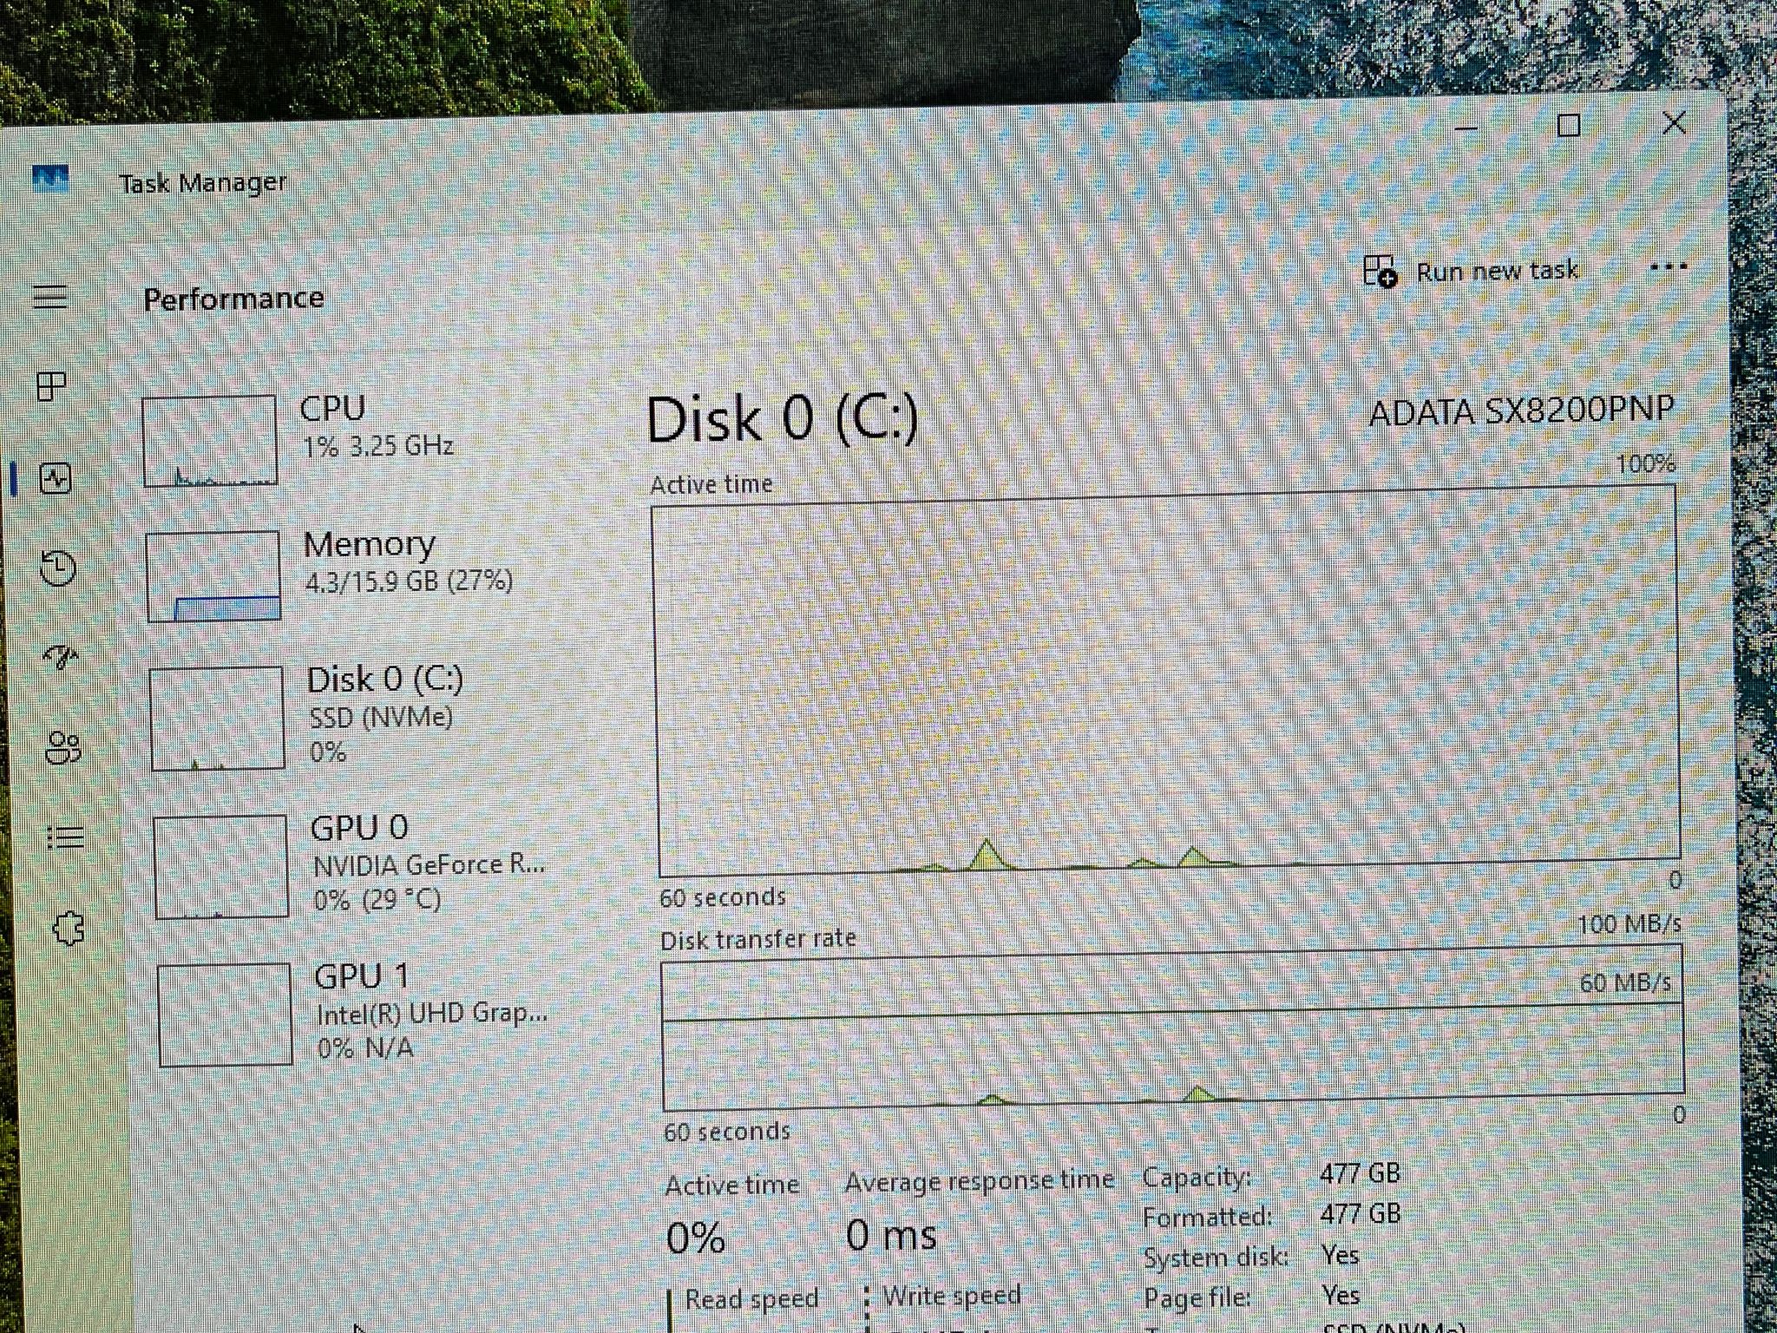The width and height of the screenshot is (1777, 1333).
Task: Minimize the Task Manager window
Action: (1466, 128)
